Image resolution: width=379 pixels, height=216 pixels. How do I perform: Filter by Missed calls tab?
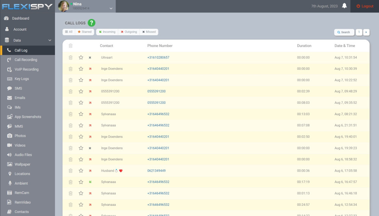pyautogui.click(x=149, y=32)
